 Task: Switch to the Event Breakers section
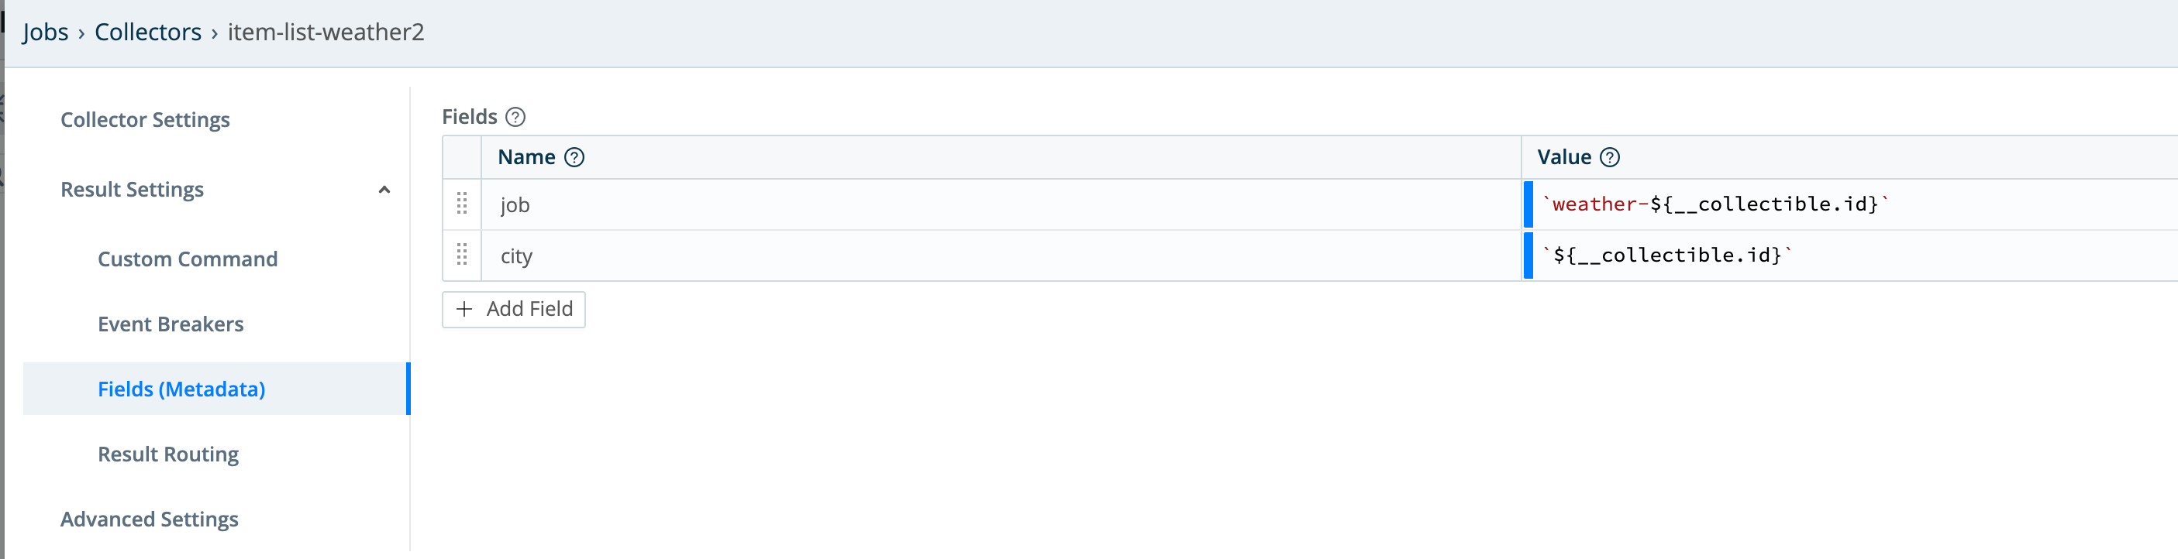[171, 324]
